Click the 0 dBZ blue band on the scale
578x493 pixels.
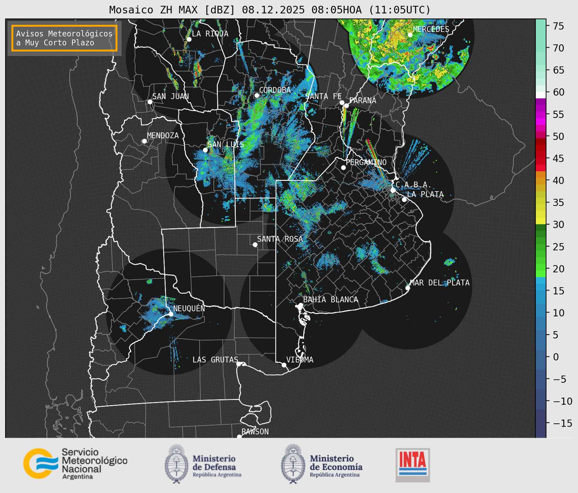541,357
